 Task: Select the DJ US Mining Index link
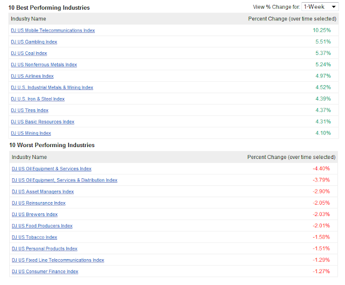click(x=31, y=133)
